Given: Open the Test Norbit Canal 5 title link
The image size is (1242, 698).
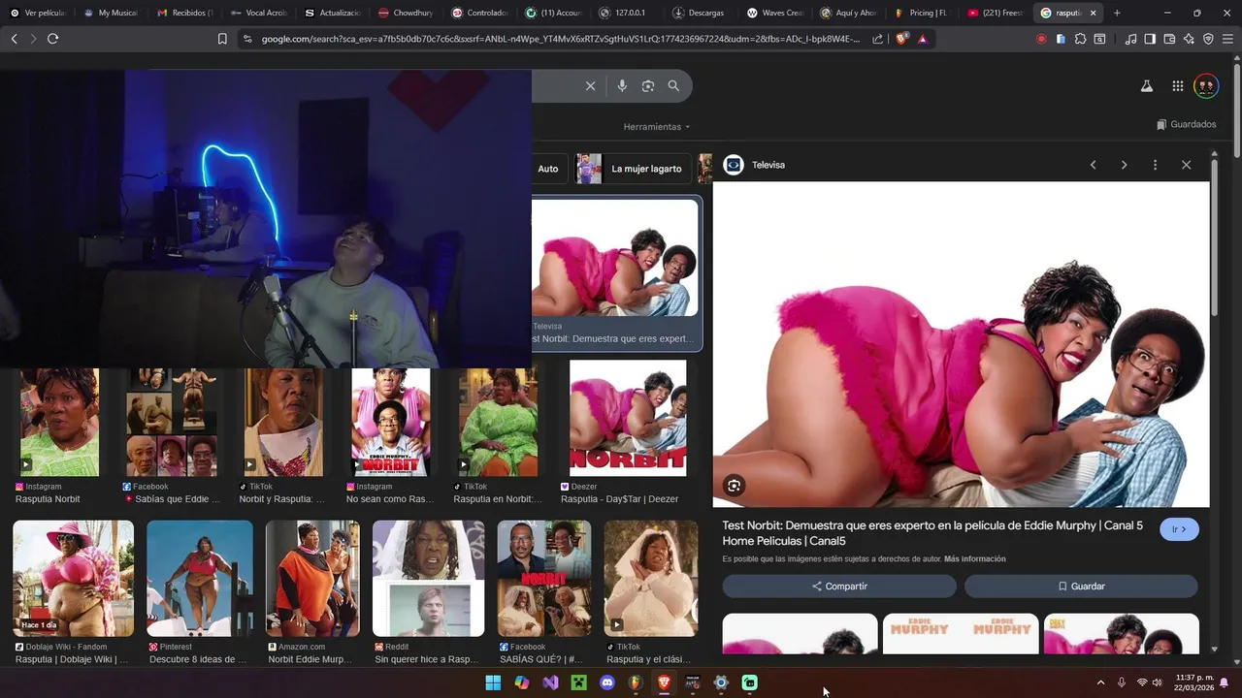Looking at the screenshot, I should click(x=932, y=533).
